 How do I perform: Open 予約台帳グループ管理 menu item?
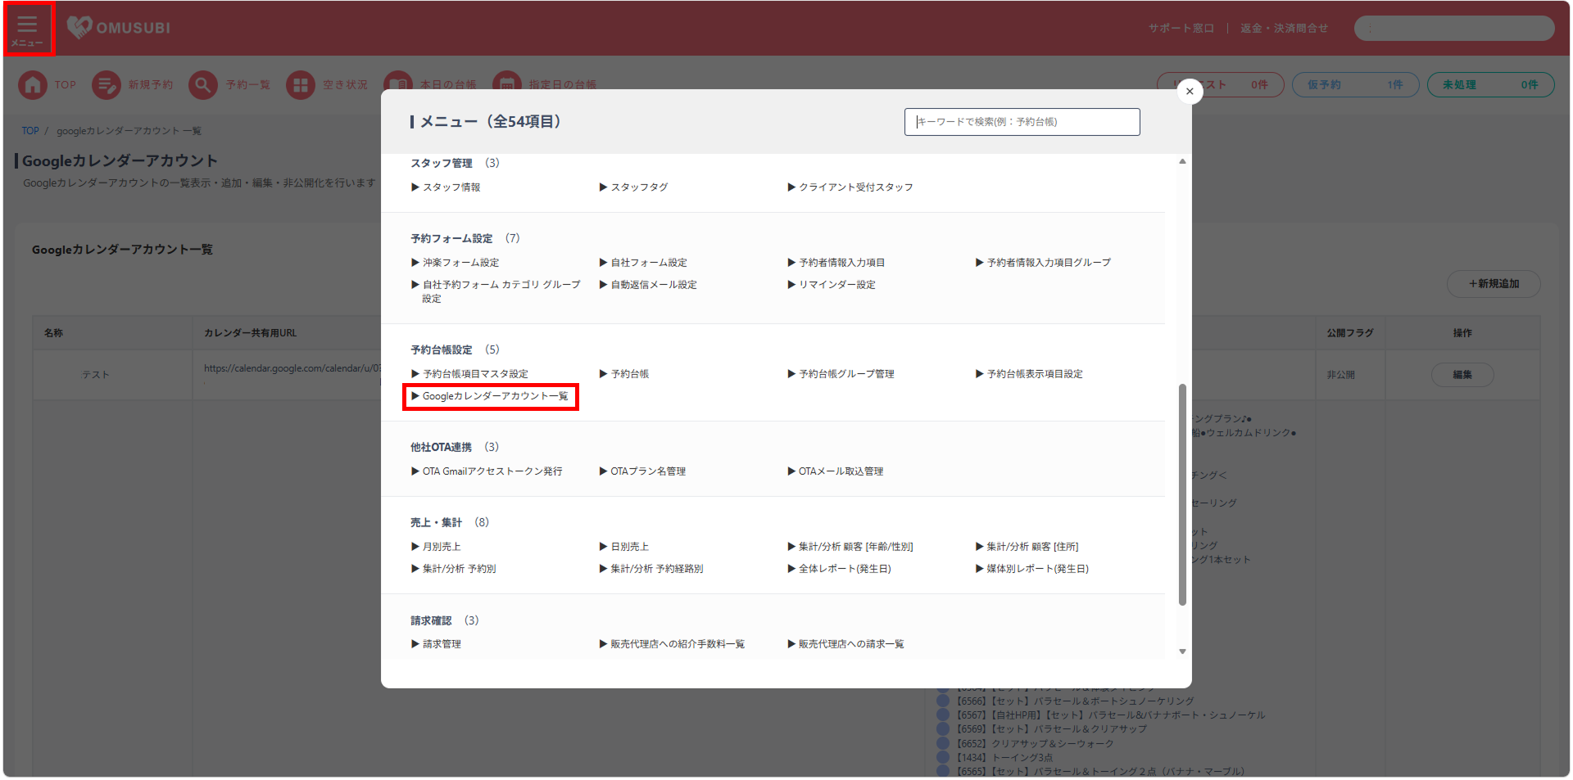[841, 374]
